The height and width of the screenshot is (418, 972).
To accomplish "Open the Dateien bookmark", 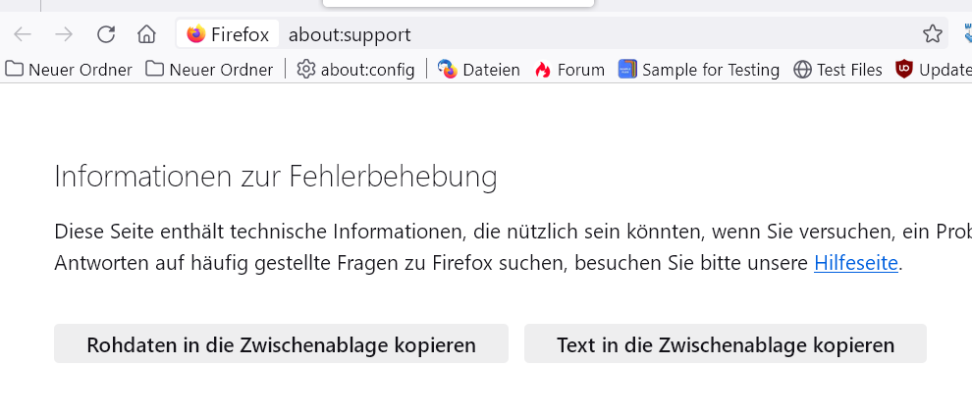I will (x=479, y=70).
